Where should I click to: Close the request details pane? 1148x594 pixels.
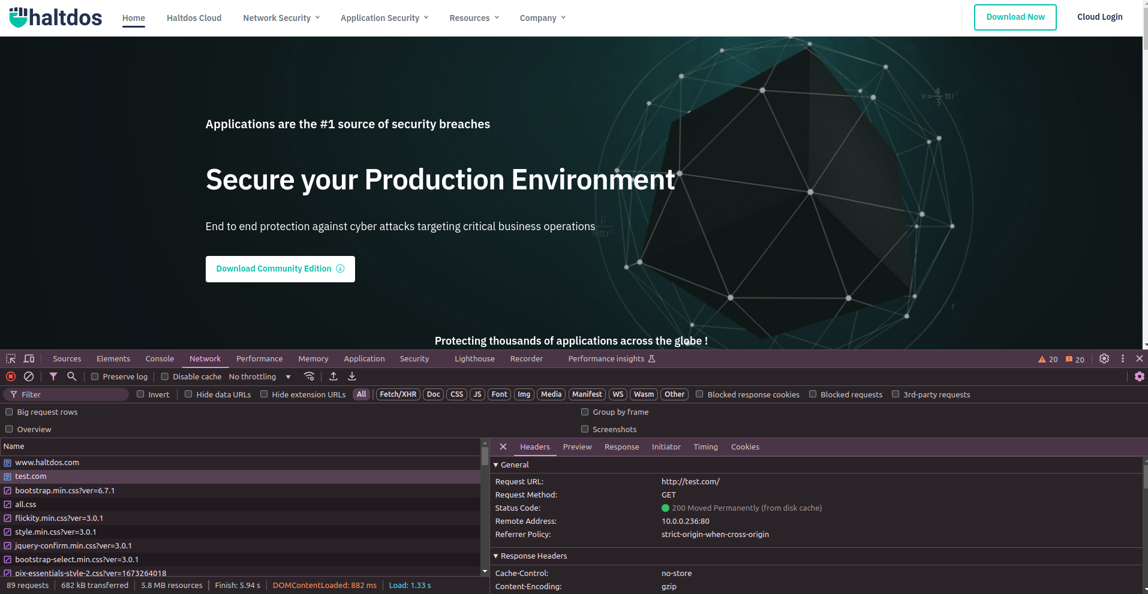[503, 447]
